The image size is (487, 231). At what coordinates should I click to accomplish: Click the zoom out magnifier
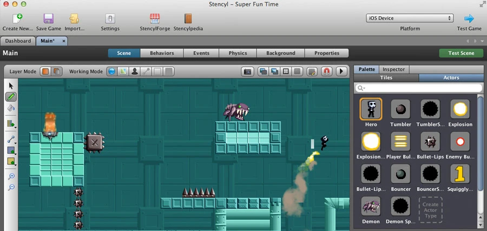(11, 187)
